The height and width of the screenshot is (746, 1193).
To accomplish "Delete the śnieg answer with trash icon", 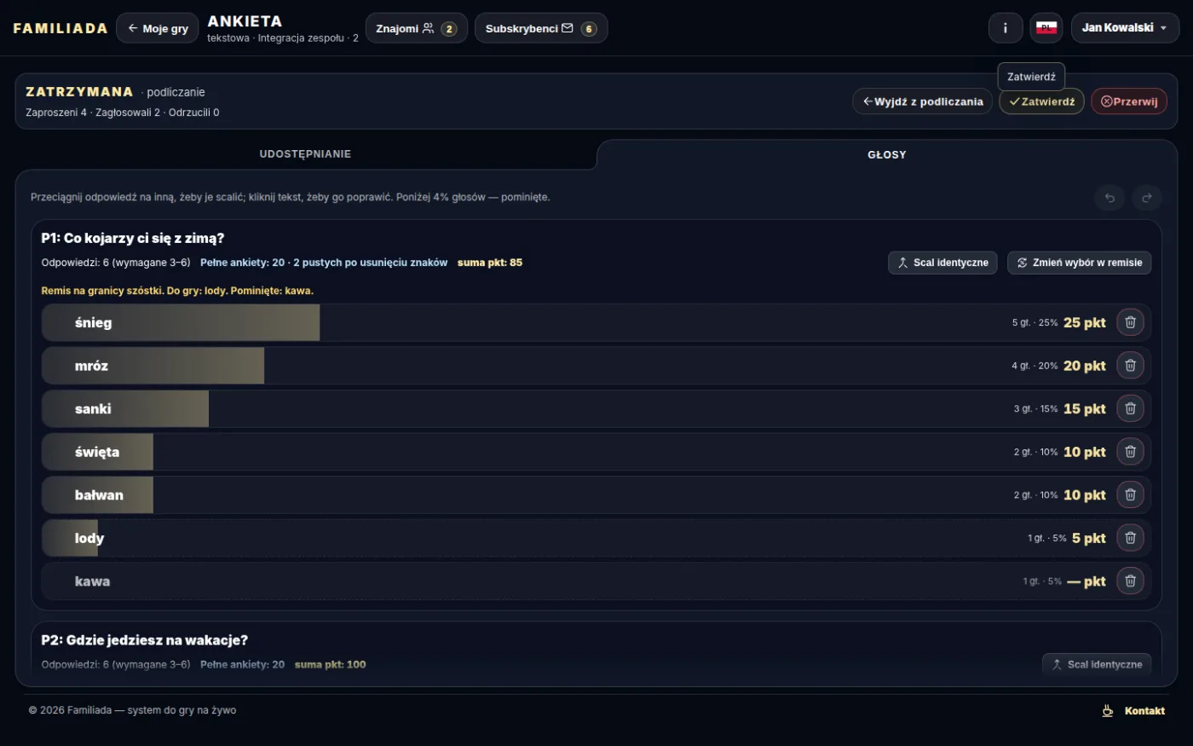I will click(1130, 322).
